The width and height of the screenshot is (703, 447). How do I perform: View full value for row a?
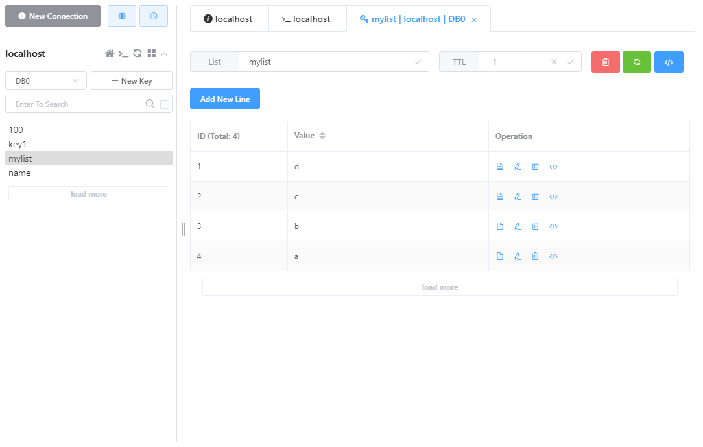500,256
